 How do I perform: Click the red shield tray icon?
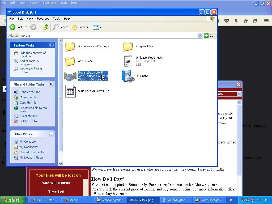point(252,200)
